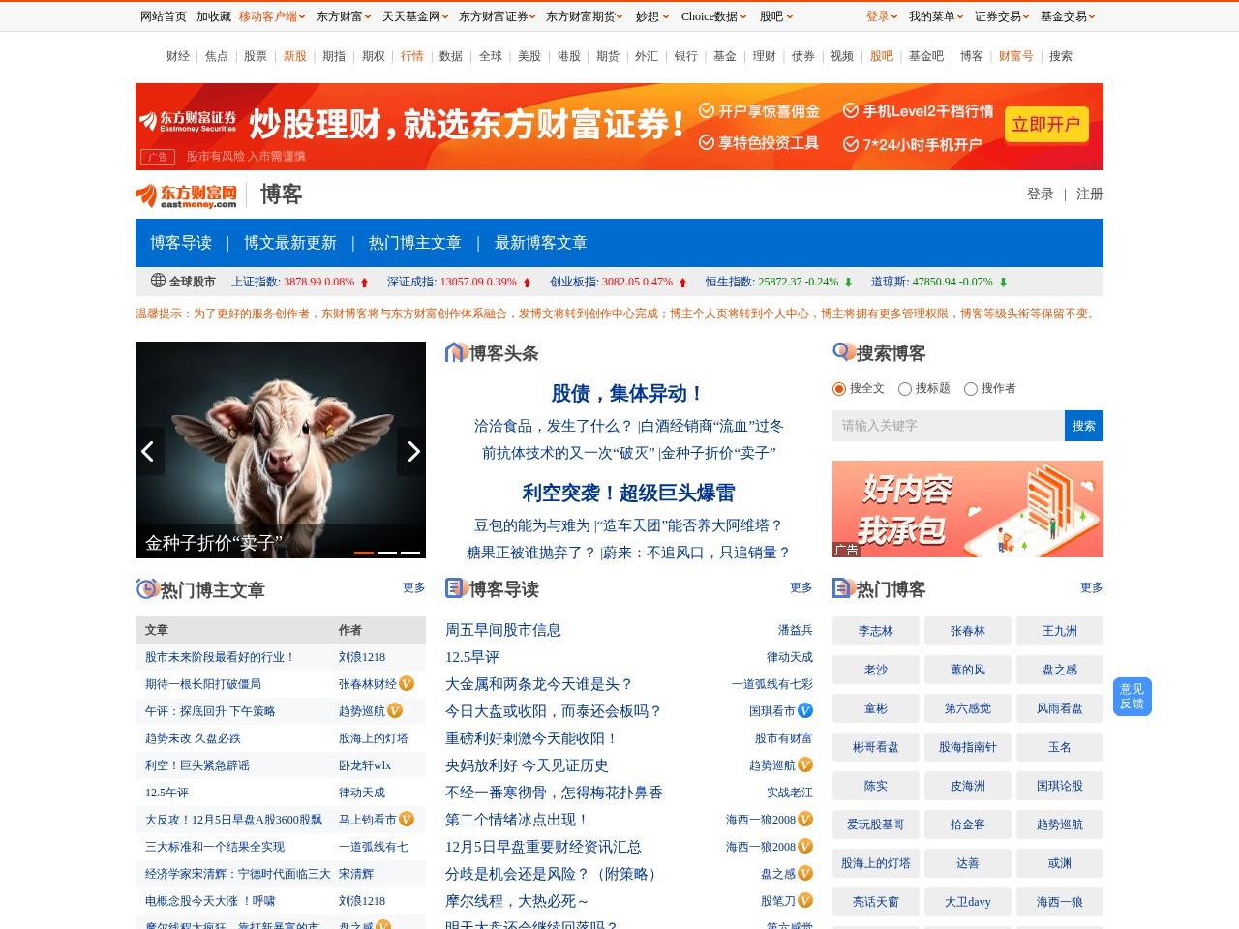Open the Choice数据 dropdown menu
This screenshot has width=1239, height=929.
point(712,16)
